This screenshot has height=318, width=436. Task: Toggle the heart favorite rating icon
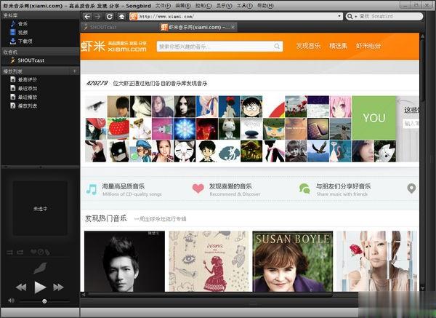33,252
